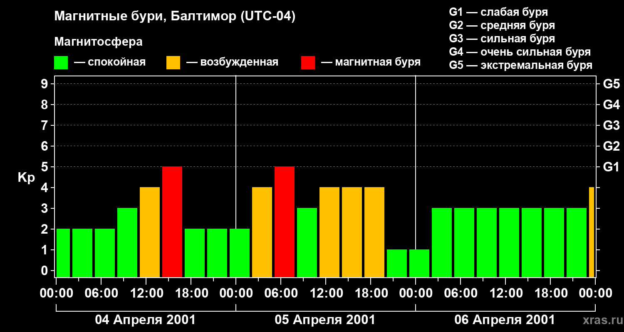Image resolution: width=624 pixels, height=332 pixels.
Task: Click the green 'спокойная' legend swatch
Action: tap(61, 63)
